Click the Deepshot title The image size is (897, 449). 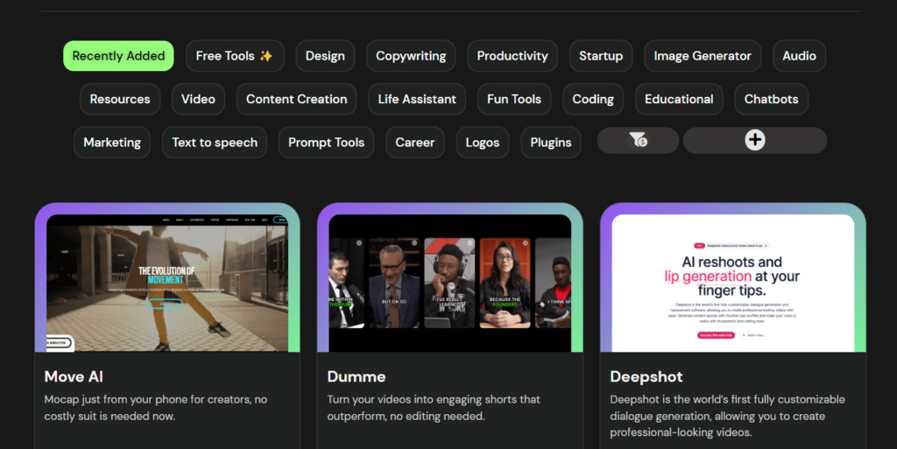646,377
